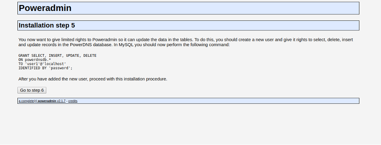Click the ON powerdnsdb.* command line
381x145 pixels.
click(x=35, y=60)
